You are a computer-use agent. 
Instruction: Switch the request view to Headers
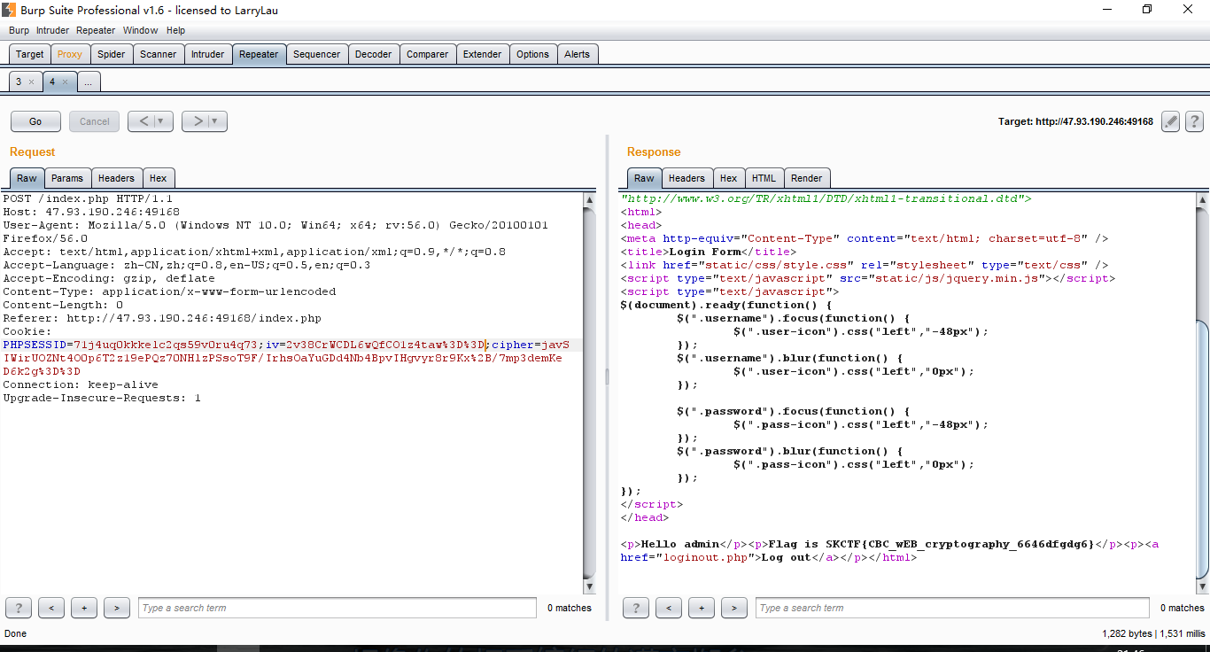pos(116,178)
